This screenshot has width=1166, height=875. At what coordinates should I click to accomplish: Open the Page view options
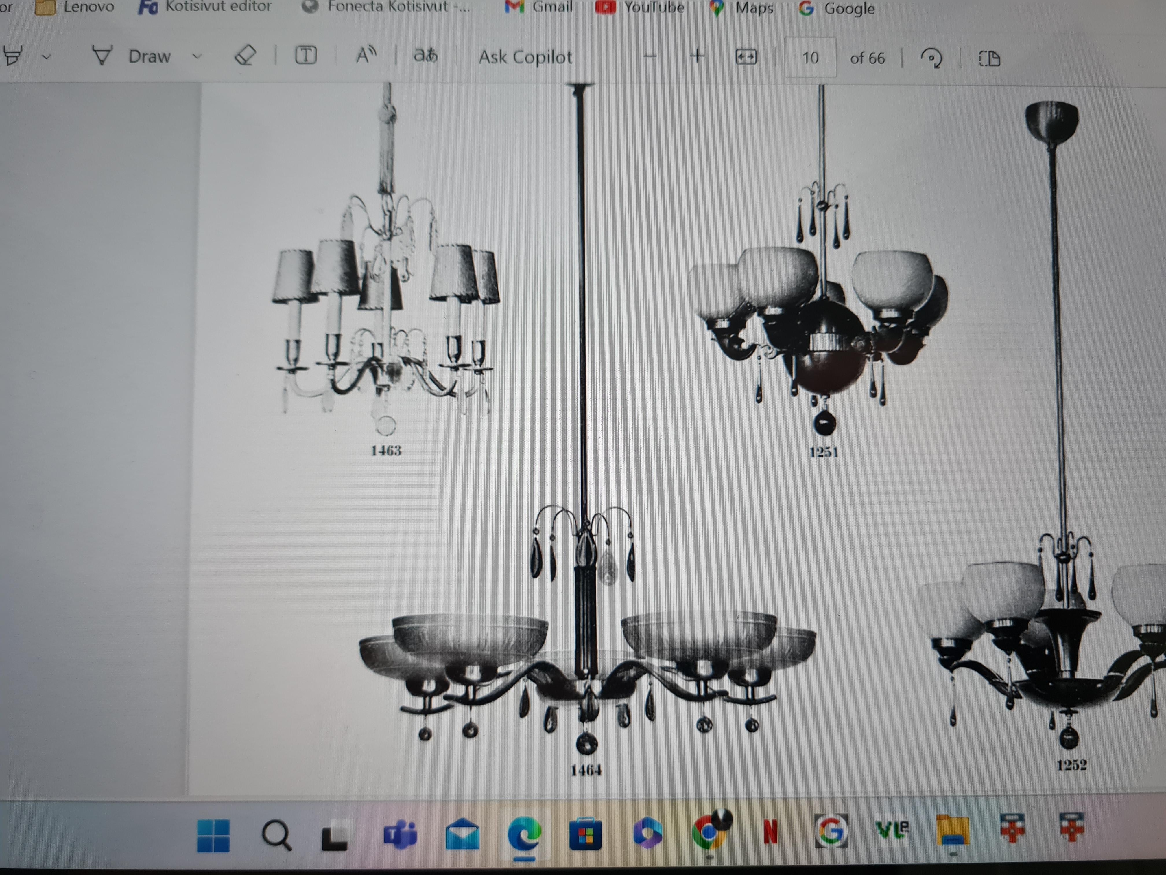click(x=989, y=58)
